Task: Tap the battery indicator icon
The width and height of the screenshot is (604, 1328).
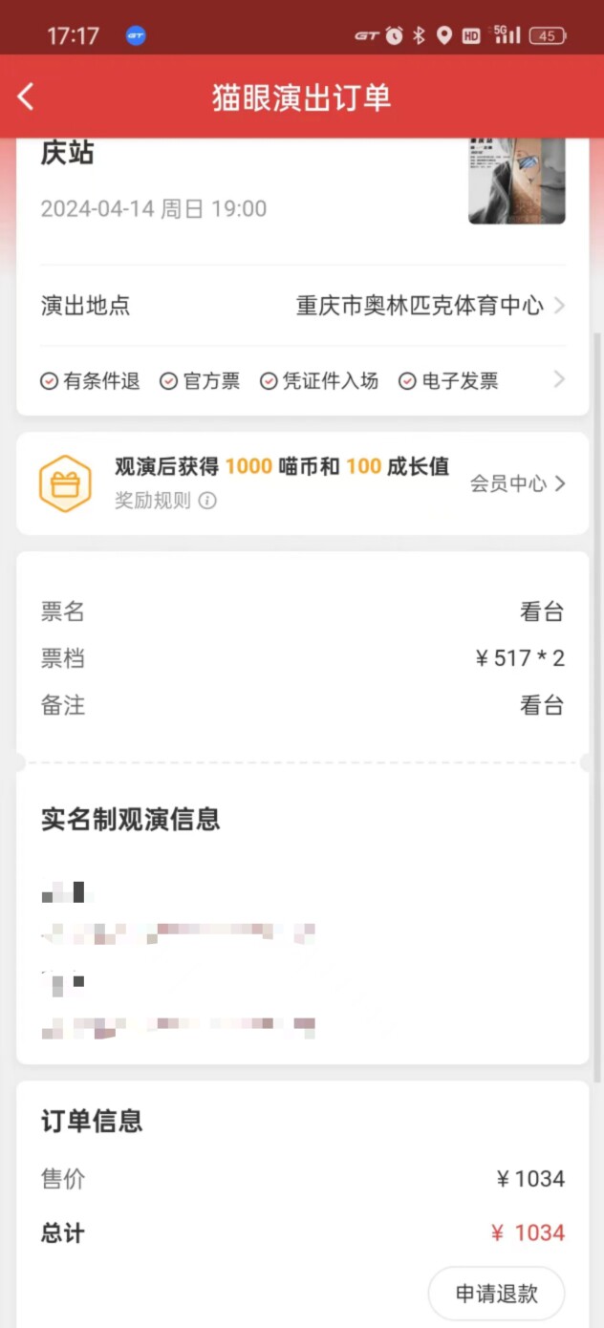Action: (548, 35)
